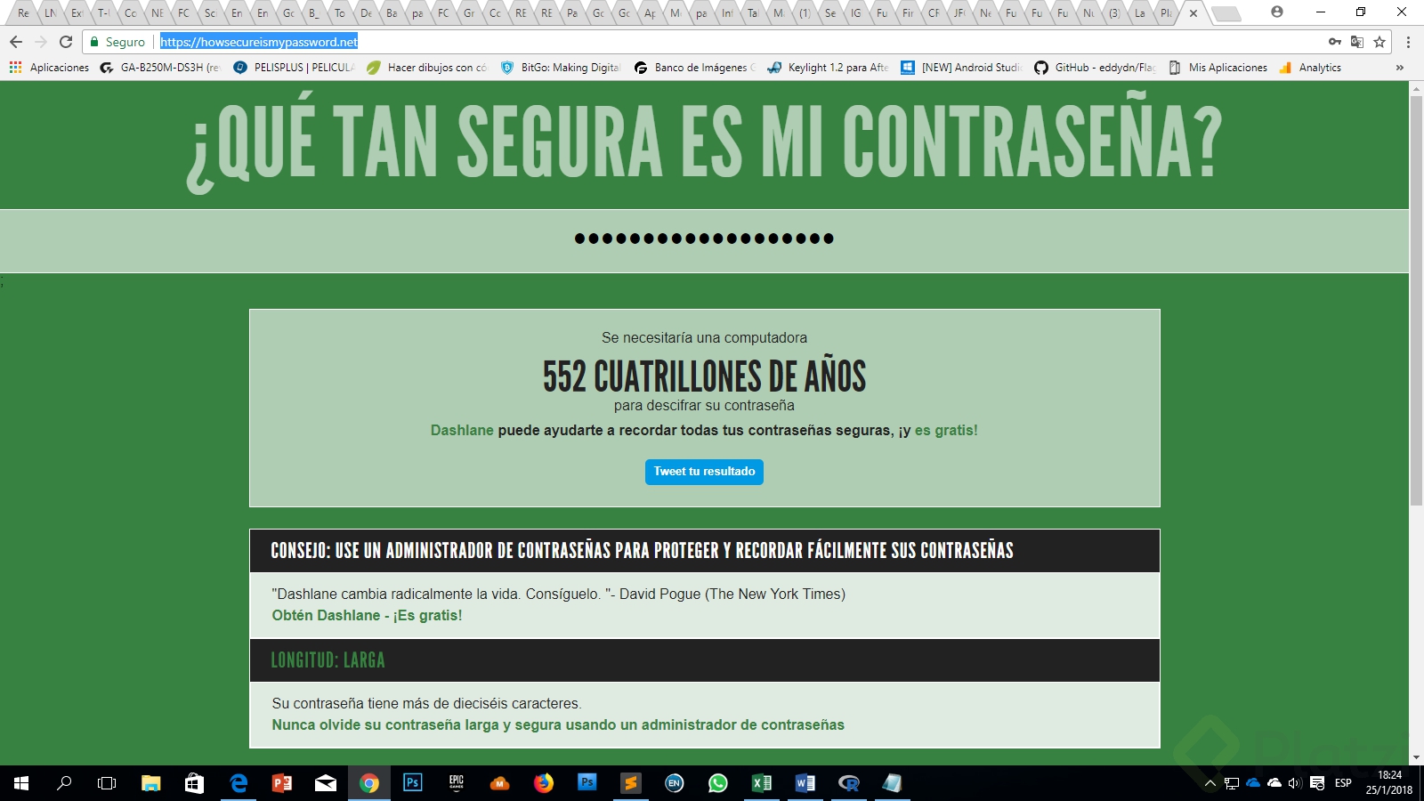Switch to the "CF" browser tab
This screenshot has height=801, width=1424.
[x=934, y=12]
